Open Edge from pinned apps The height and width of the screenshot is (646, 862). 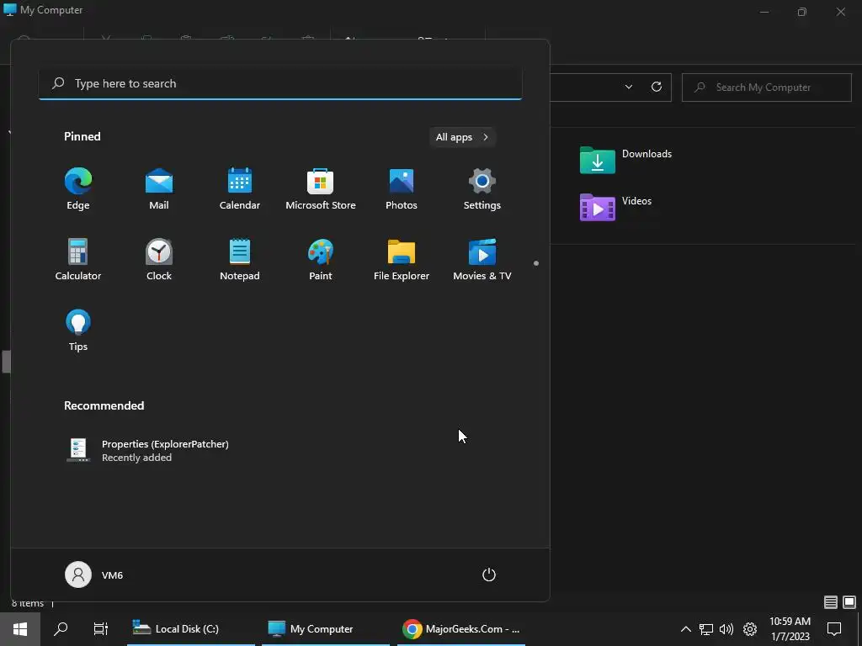click(x=78, y=189)
